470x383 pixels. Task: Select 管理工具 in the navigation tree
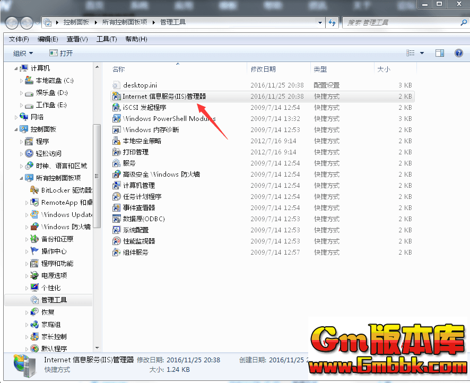(54, 300)
